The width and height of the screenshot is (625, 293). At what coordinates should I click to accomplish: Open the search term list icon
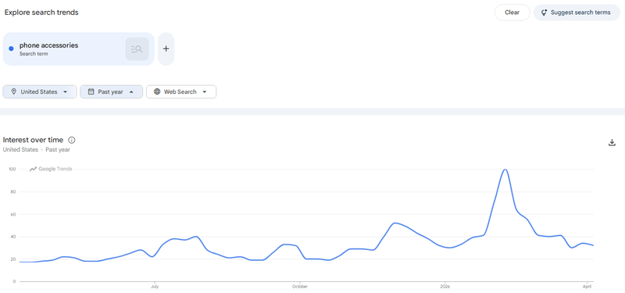(137, 49)
